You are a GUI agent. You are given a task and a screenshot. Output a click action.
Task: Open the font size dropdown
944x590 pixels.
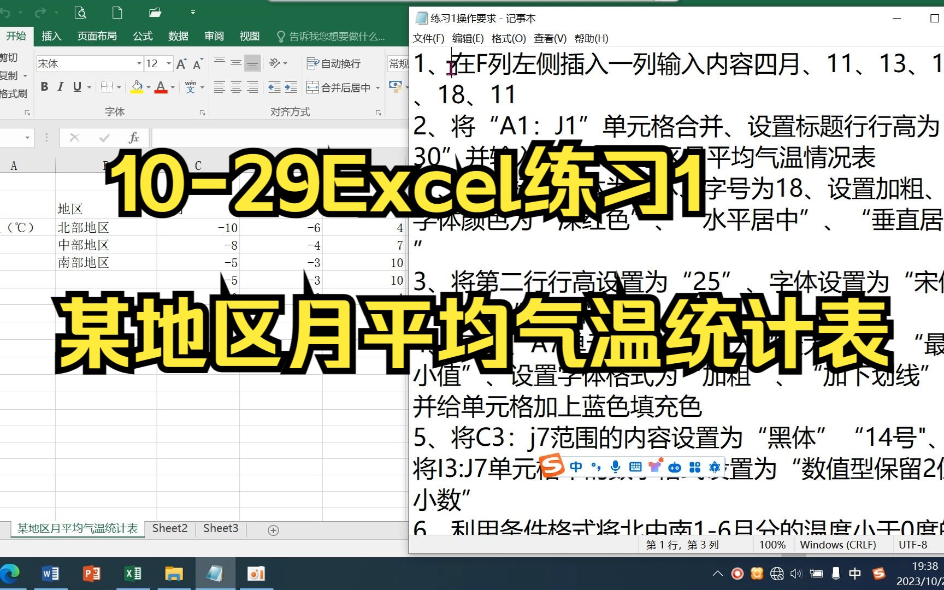(168, 63)
